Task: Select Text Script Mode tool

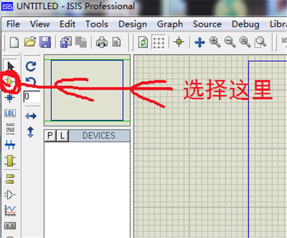Action: [10, 129]
